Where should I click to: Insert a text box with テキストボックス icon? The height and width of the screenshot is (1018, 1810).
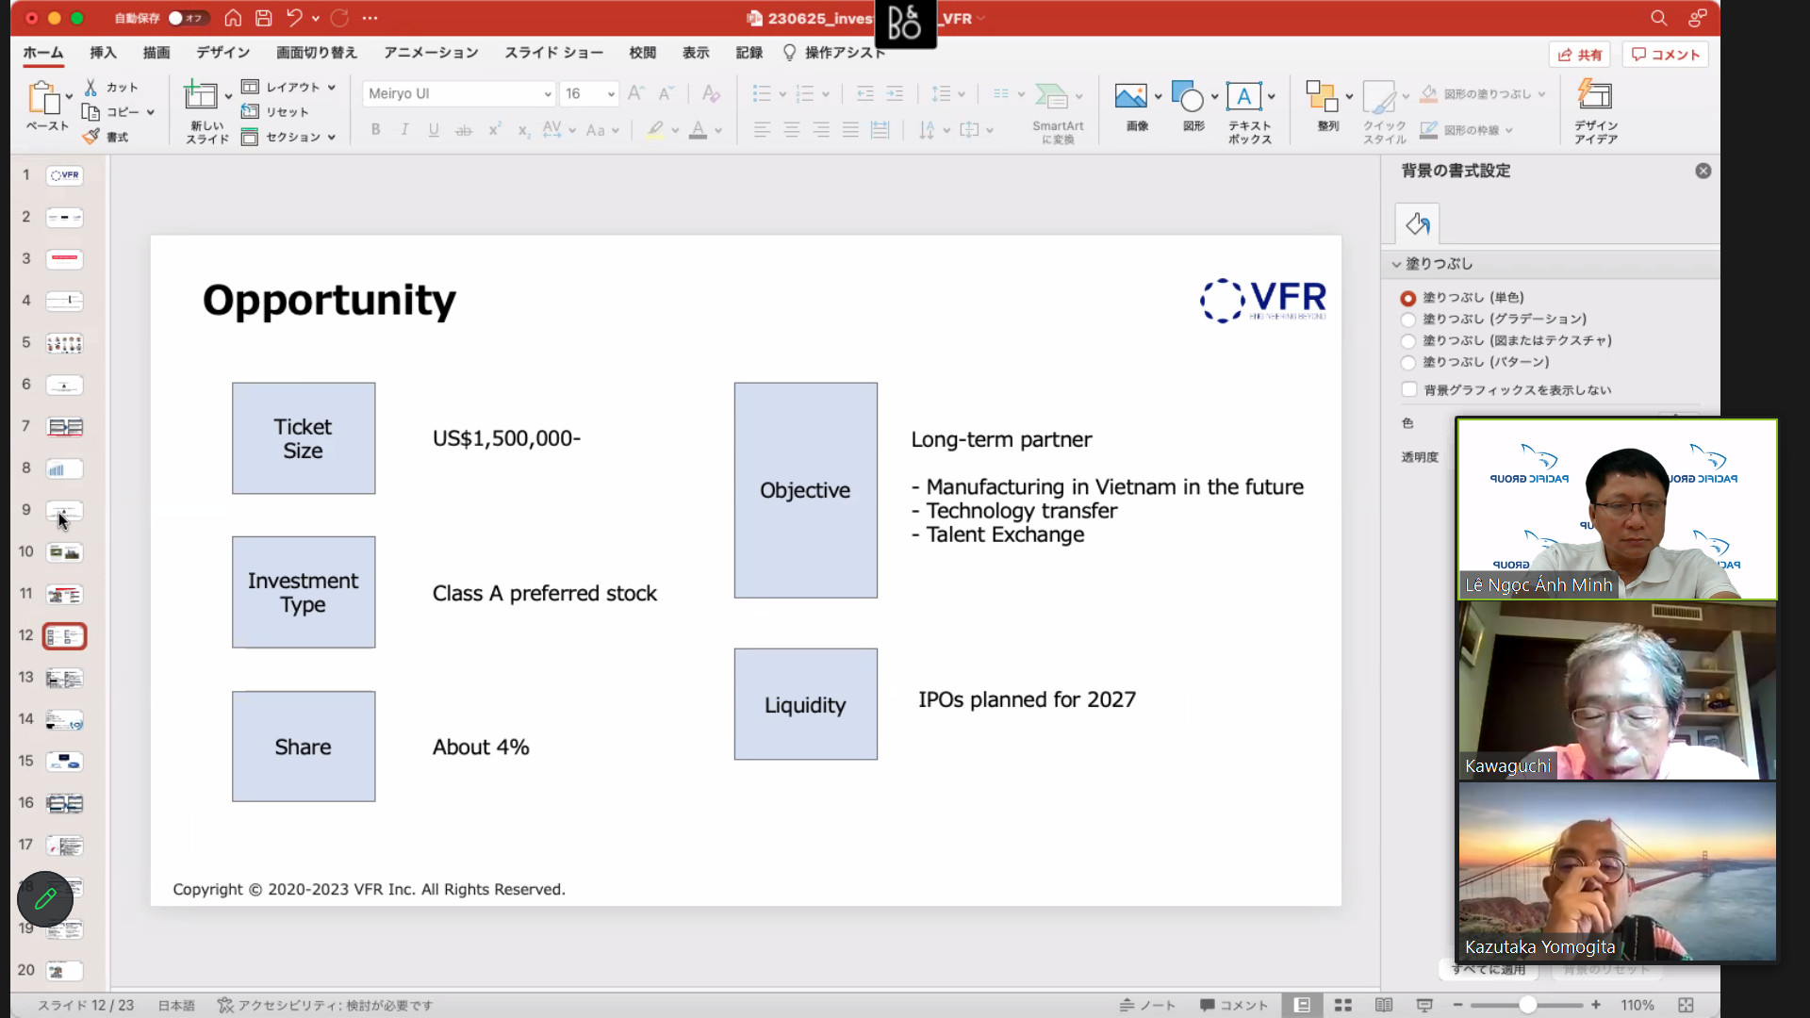coord(1244,97)
